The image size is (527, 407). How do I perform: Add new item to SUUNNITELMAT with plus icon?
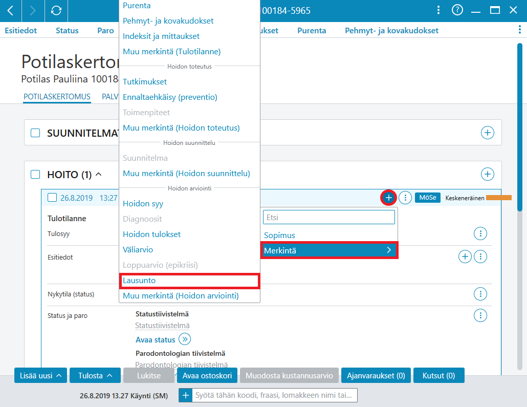487,133
